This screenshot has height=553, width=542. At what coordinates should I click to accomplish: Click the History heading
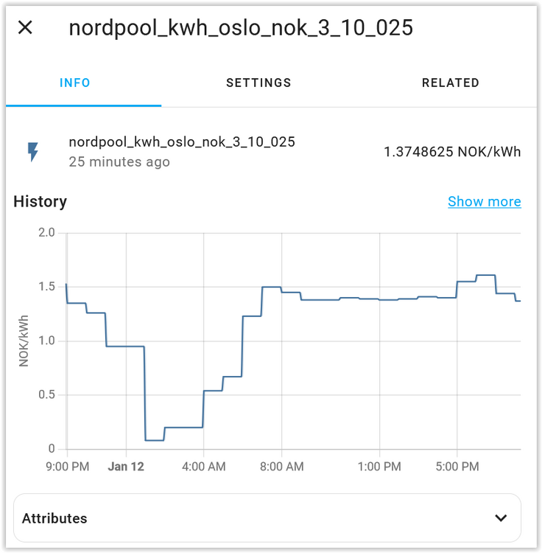40,201
